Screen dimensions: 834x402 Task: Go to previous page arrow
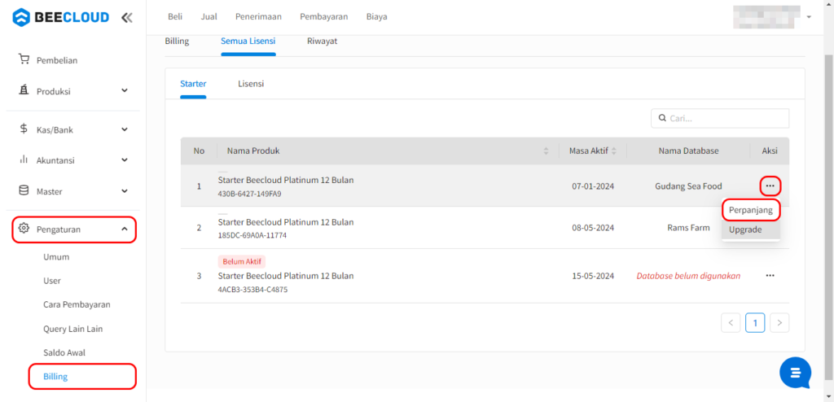pyautogui.click(x=731, y=323)
